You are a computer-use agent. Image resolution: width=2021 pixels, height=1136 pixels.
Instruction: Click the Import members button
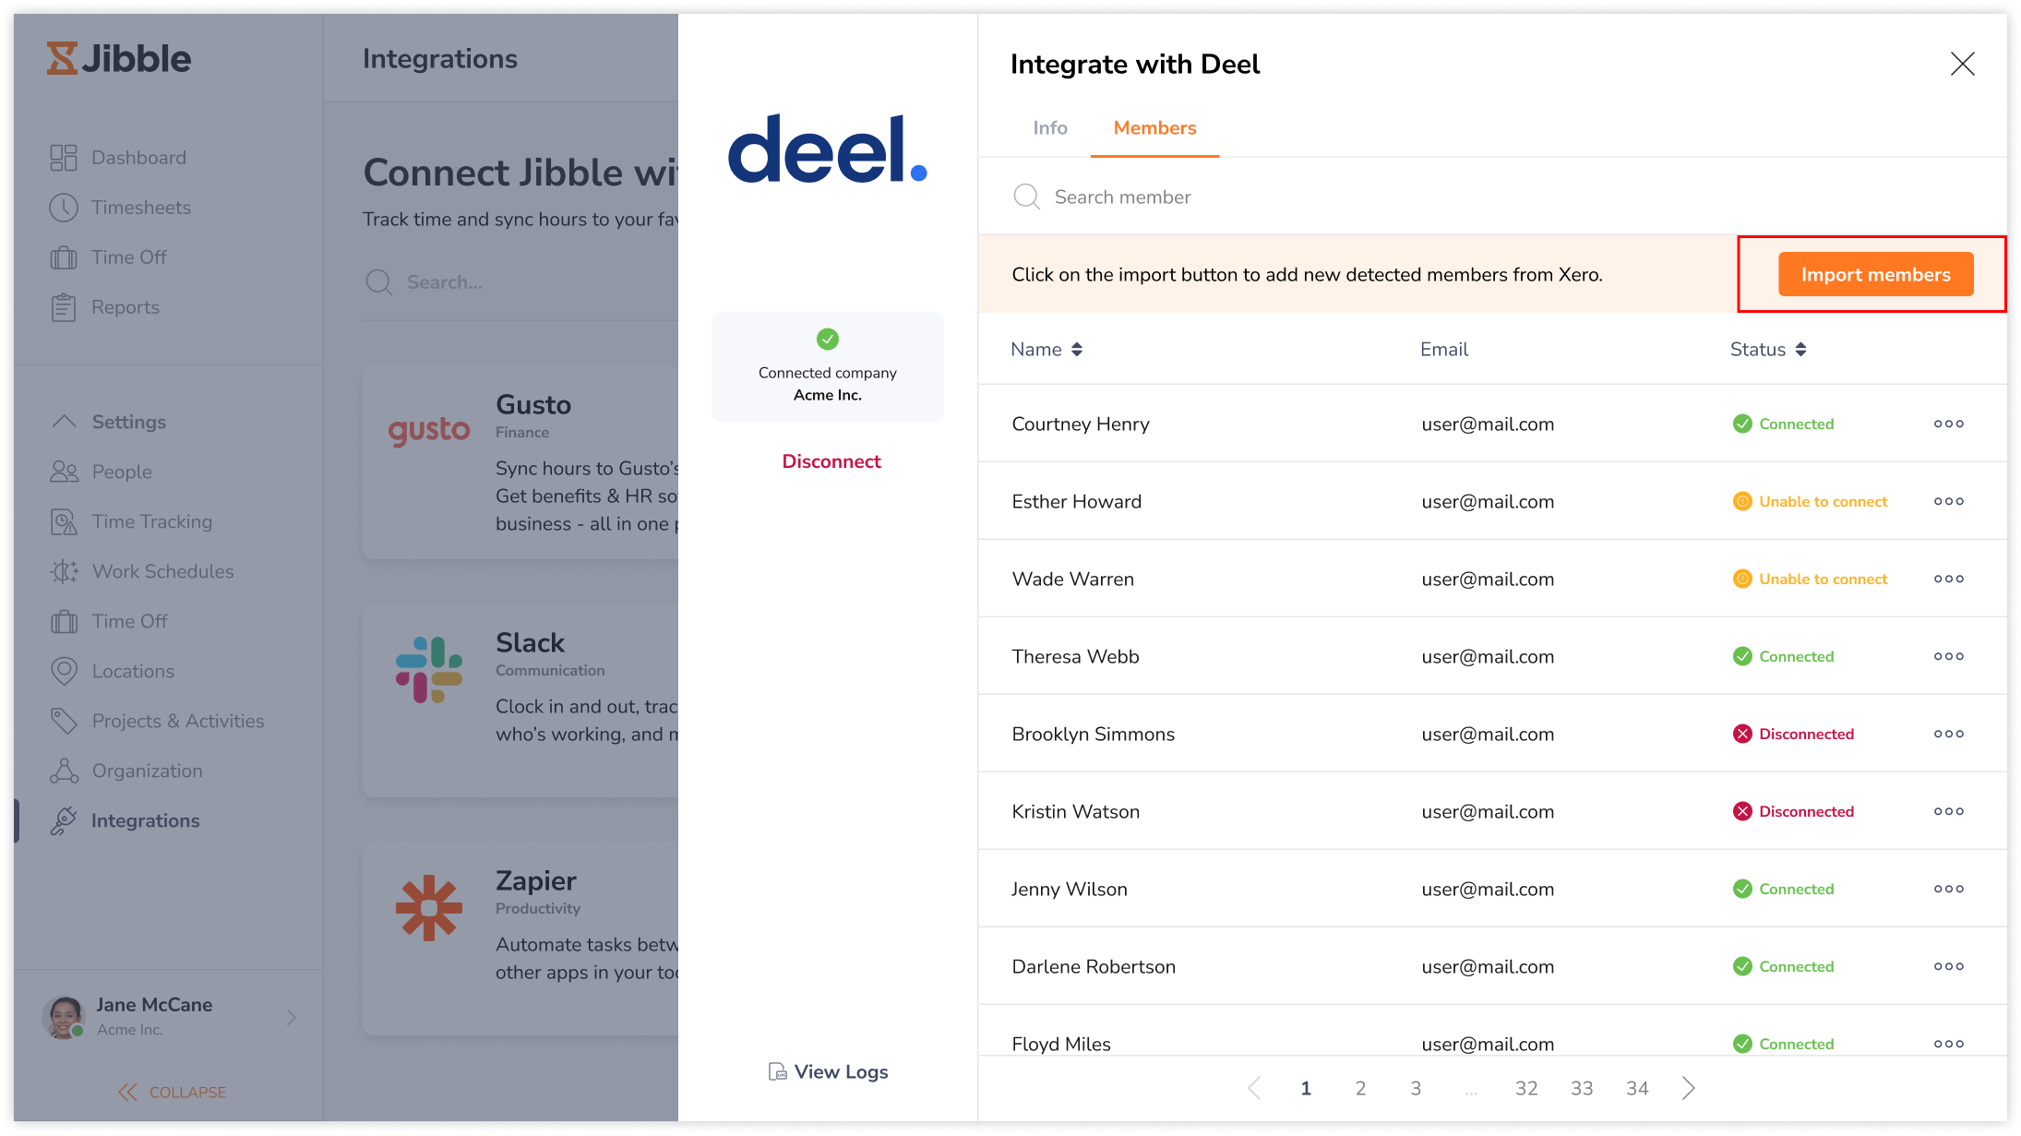(x=1875, y=273)
